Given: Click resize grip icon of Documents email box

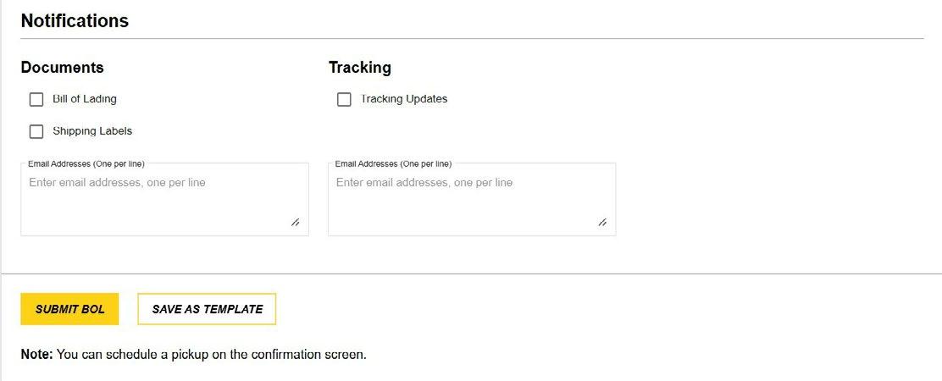Looking at the screenshot, I should pos(295,223).
